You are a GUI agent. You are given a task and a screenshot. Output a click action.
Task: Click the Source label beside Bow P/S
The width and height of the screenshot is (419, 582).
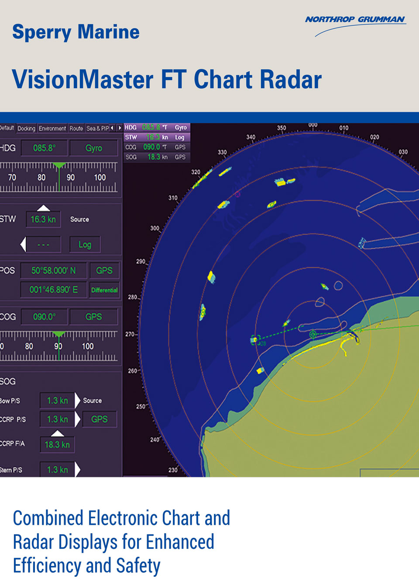92,401
